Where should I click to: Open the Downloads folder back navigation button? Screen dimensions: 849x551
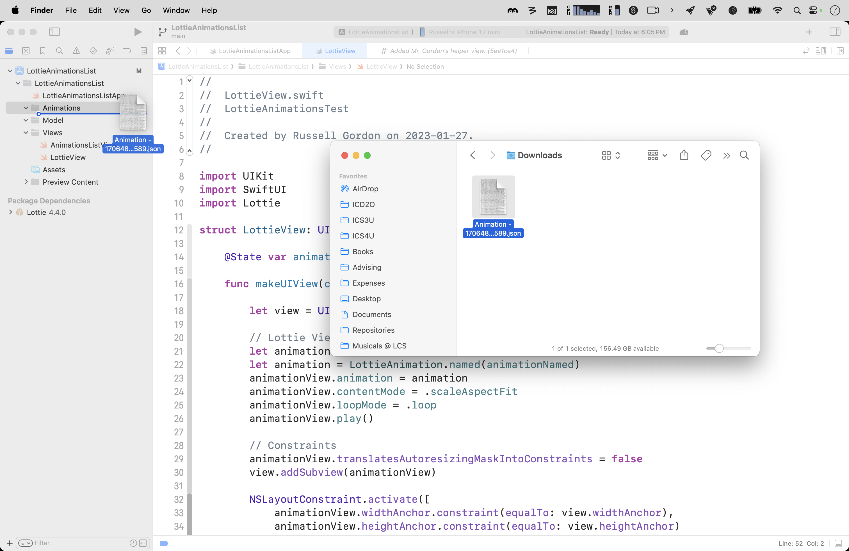472,155
